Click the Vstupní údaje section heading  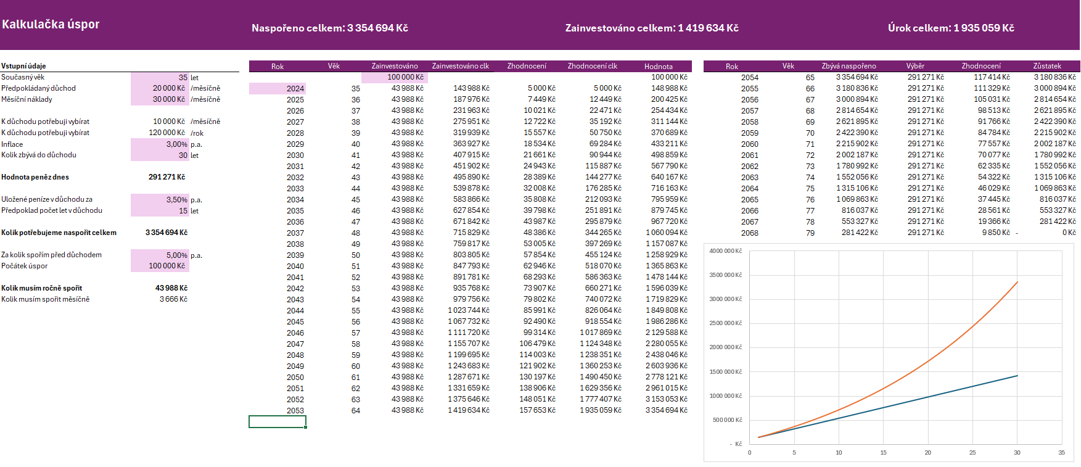23,66
